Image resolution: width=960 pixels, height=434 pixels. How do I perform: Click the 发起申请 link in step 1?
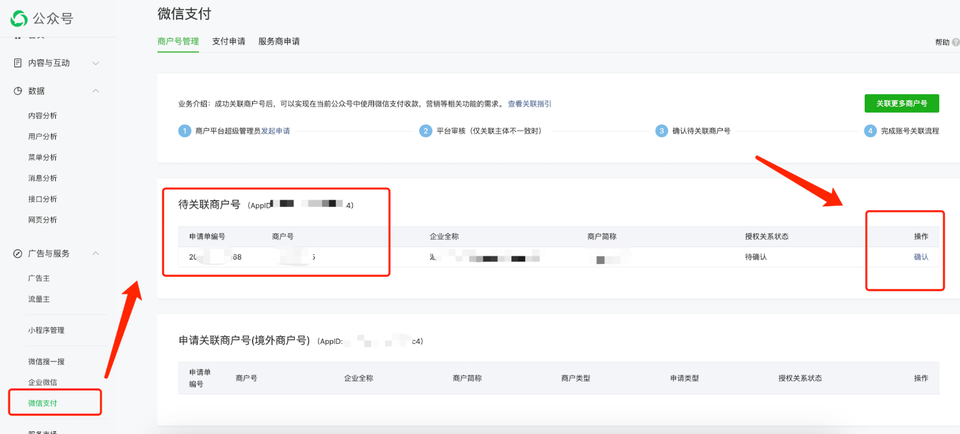point(275,131)
